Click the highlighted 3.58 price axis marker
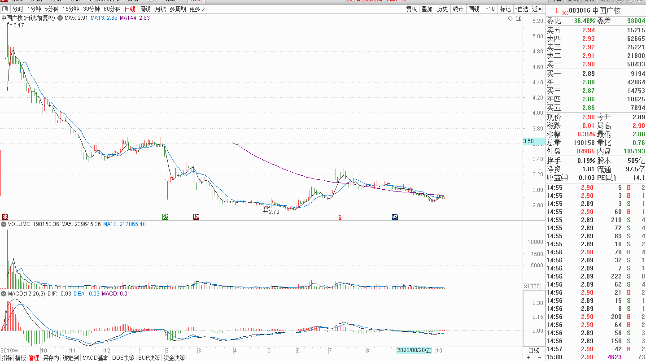 (533, 141)
